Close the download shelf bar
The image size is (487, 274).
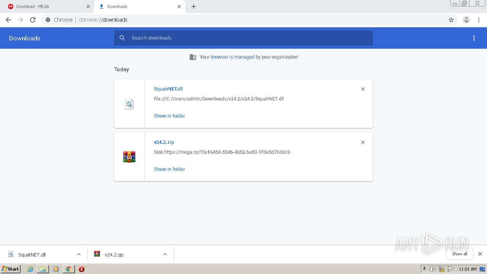[480, 254]
